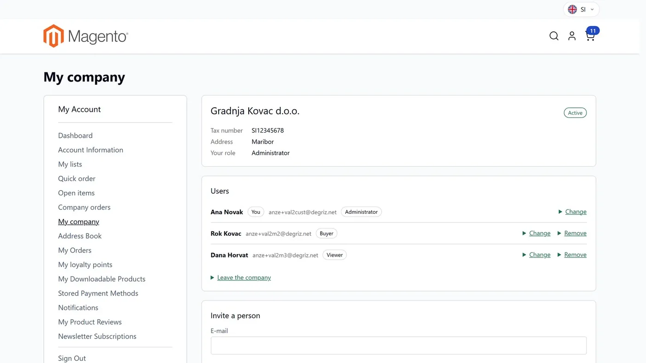Select My company in sidebar
Screen dimensions: 646x363
click(x=78, y=222)
